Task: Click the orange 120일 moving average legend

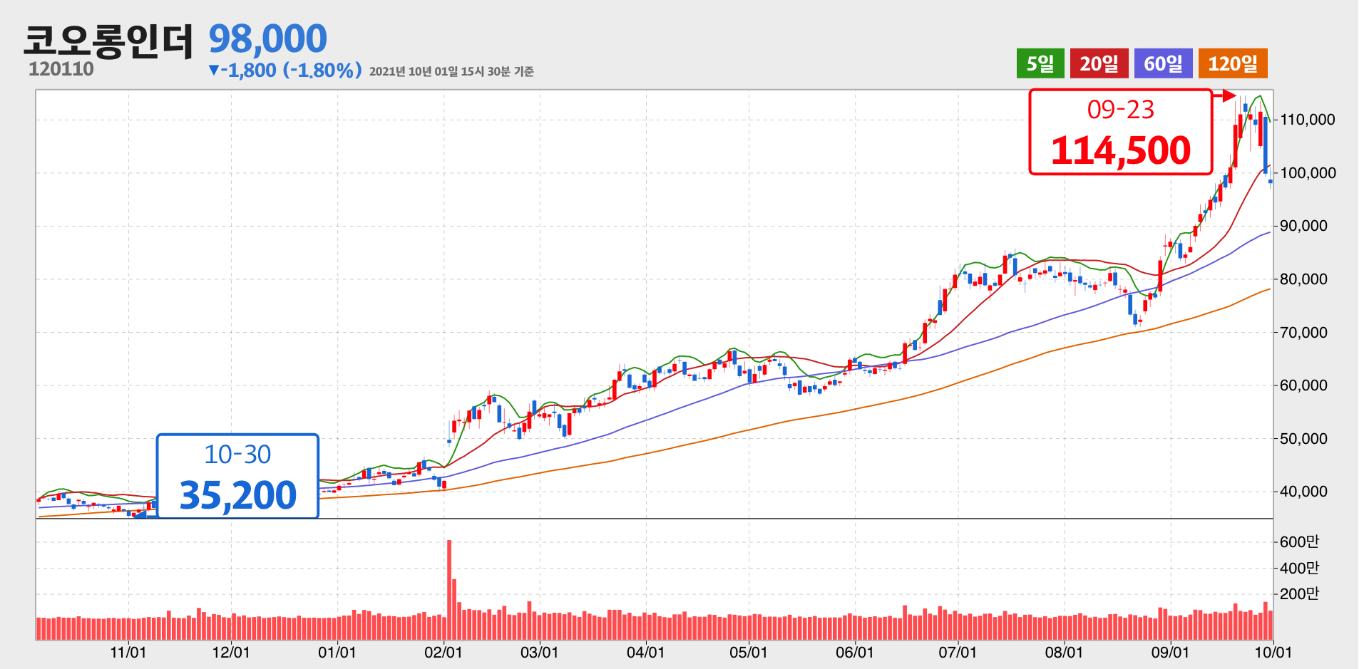Action: (x=1233, y=63)
